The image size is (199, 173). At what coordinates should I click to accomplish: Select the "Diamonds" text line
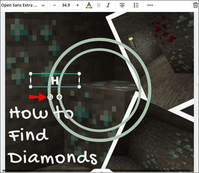pos(52,157)
